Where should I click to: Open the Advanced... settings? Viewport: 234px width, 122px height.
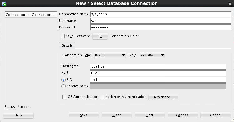(163, 97)
